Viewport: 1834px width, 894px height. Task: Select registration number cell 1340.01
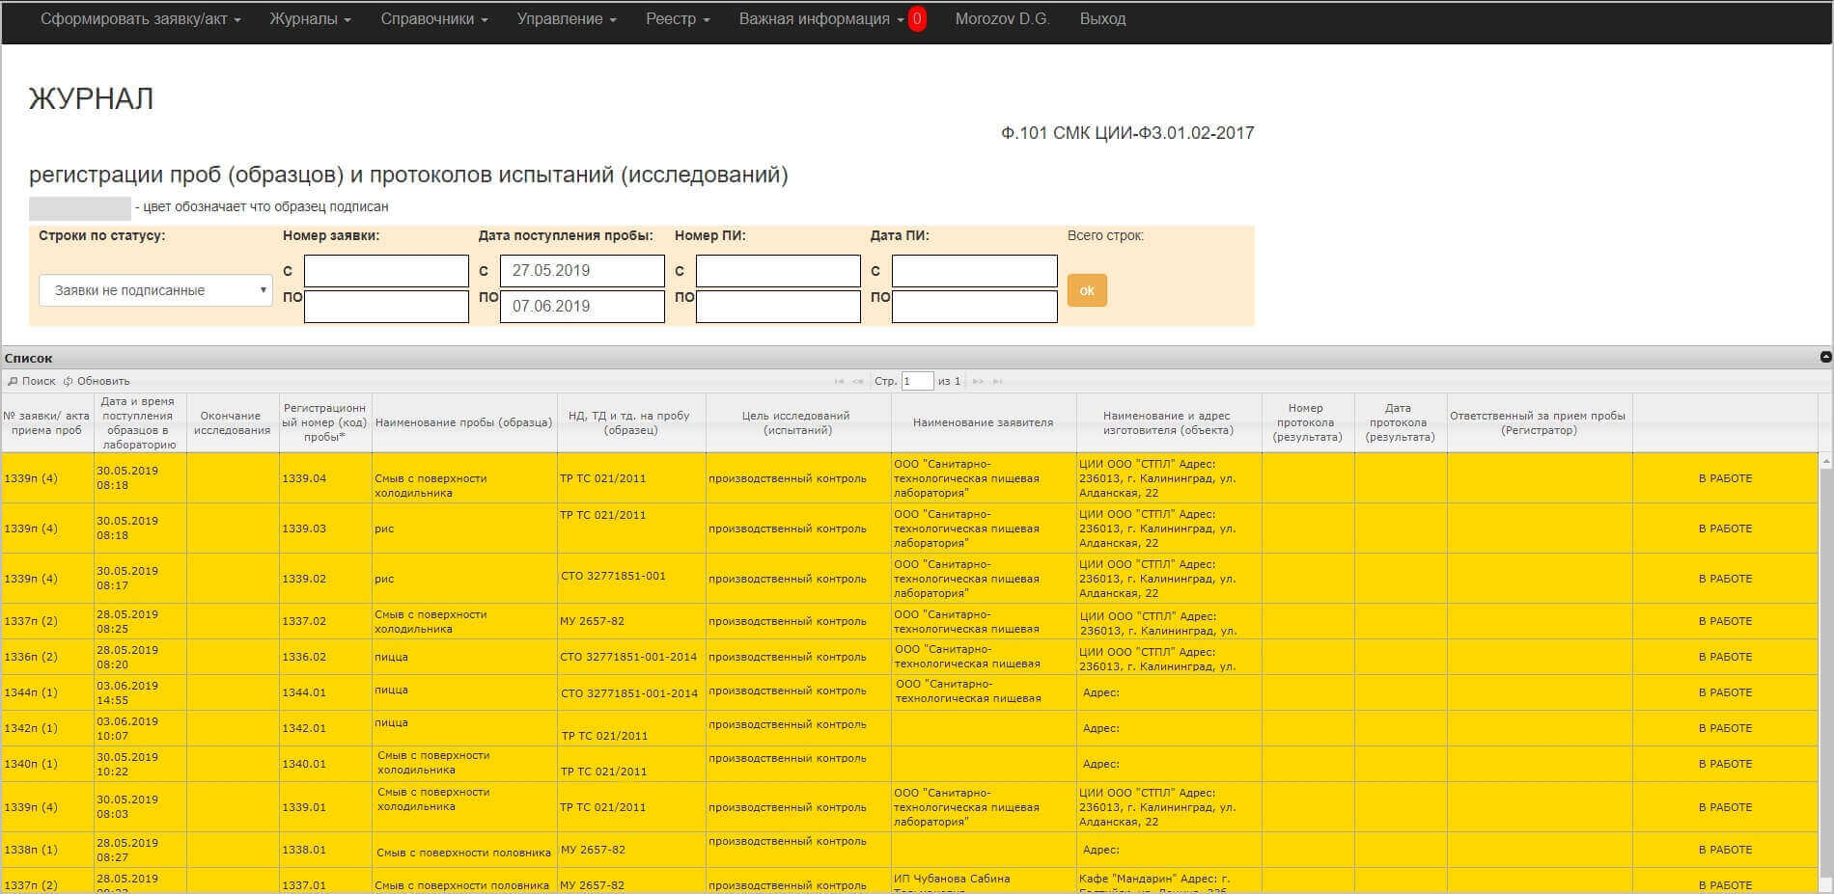(324, 764)
